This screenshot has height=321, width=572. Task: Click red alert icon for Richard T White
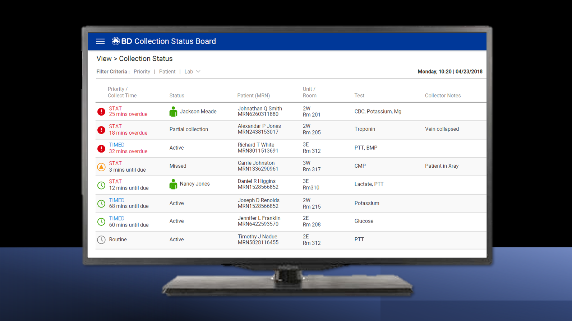(101, 149)
